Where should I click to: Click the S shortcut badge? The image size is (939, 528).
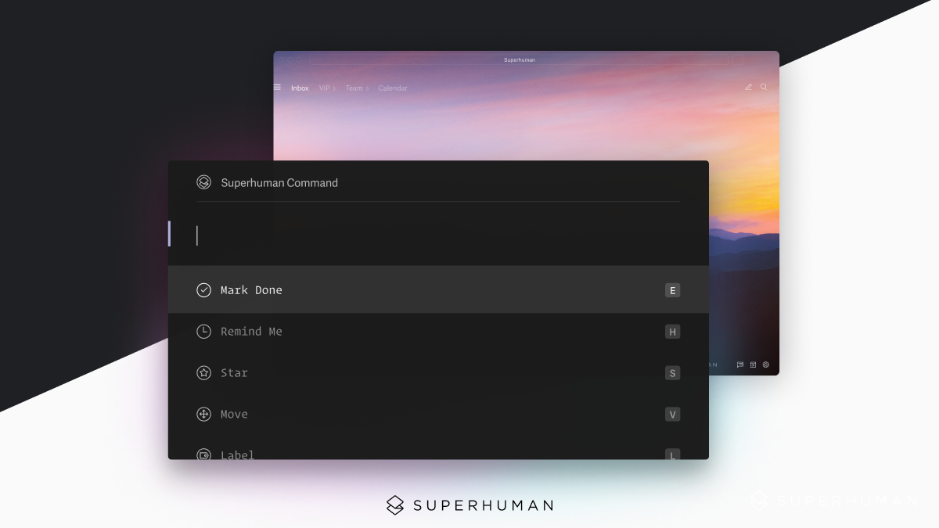coord(672,373)
